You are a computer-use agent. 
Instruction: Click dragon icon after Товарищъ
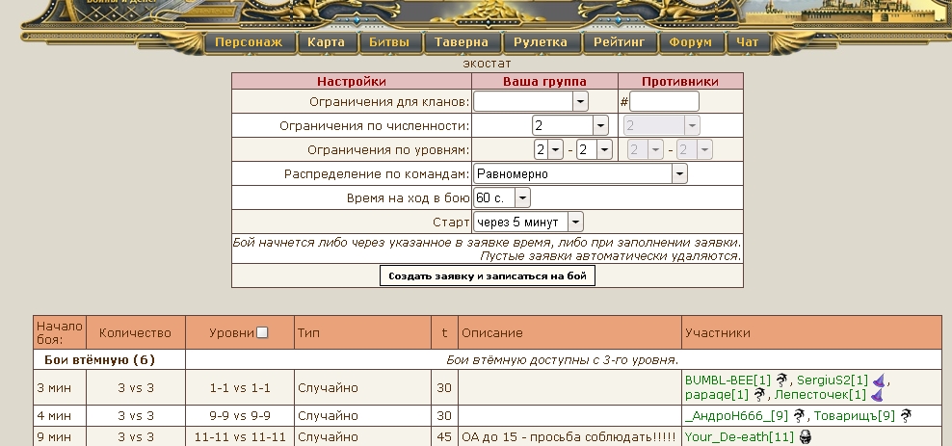(906, 416)
